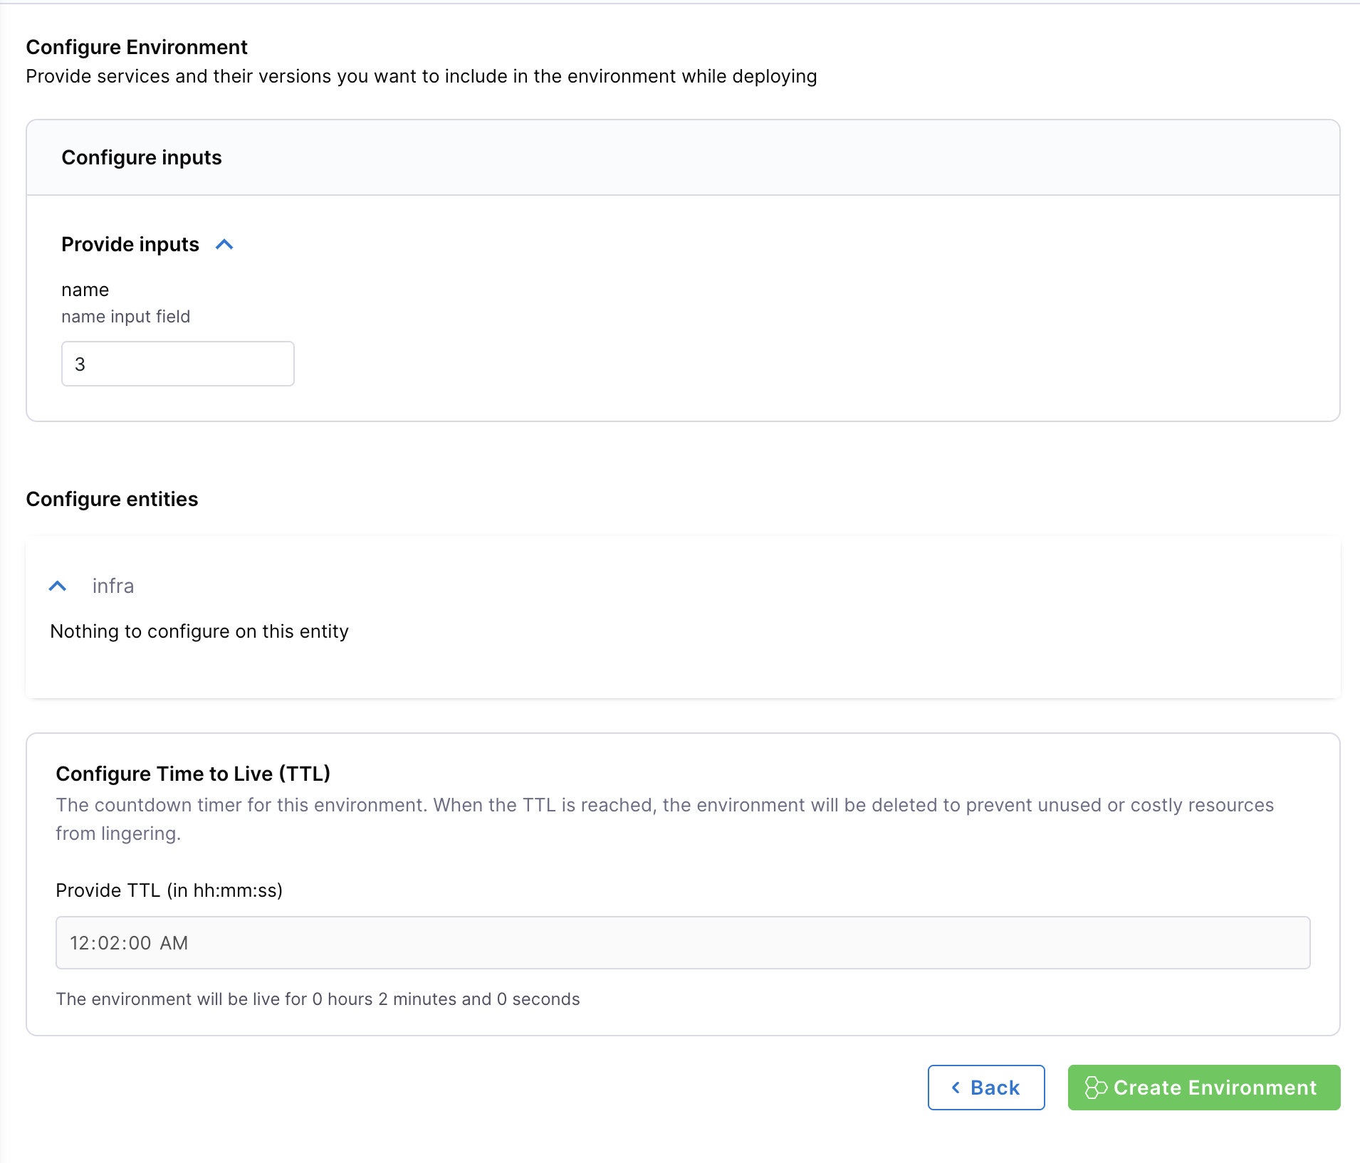Click the Configure entities heading

pyautogui.click(x=112, y=499)
